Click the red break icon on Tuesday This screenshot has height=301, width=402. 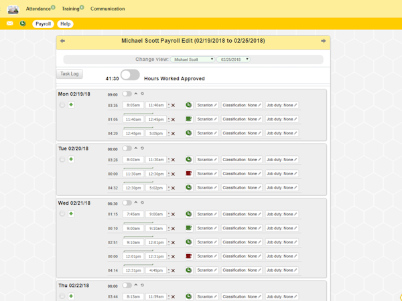click(188, 174)
